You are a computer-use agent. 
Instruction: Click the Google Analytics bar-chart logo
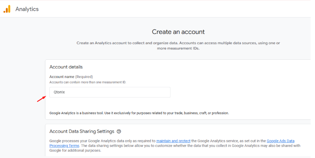[x=7, y=9]
